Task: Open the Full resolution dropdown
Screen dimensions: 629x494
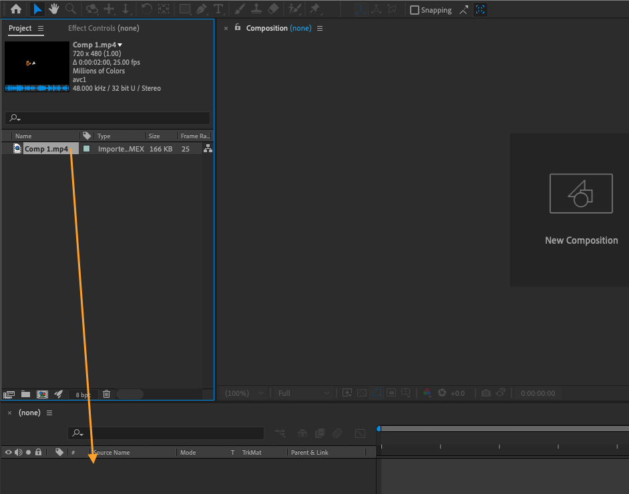Action: (x=303, y=393)
